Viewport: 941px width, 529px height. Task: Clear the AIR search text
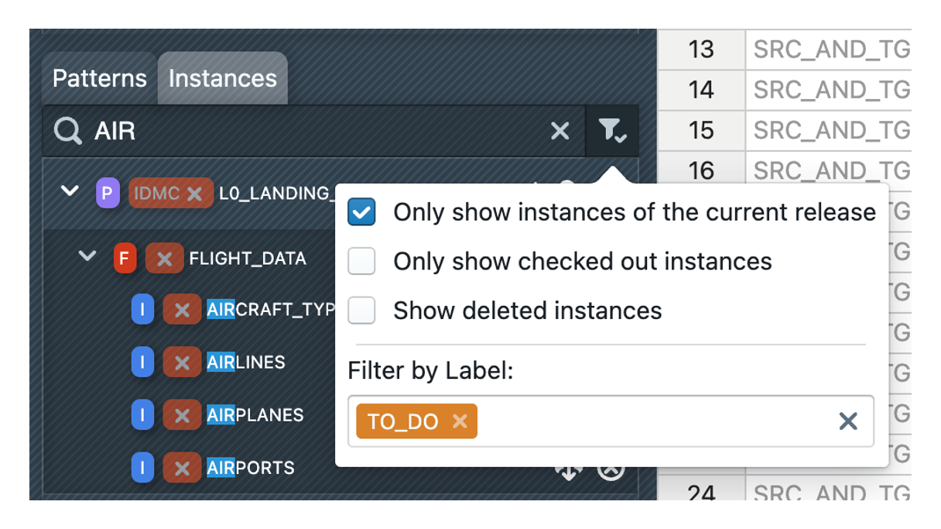click(x=560, y=131)
